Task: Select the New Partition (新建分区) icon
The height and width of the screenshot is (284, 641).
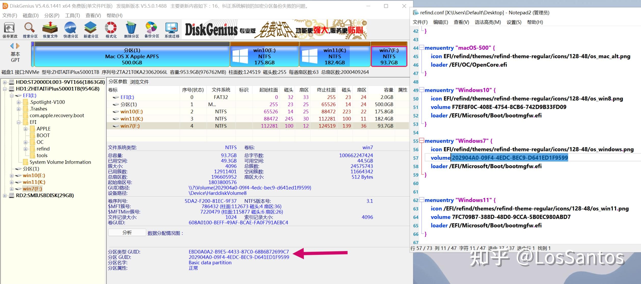Action: 91,30
